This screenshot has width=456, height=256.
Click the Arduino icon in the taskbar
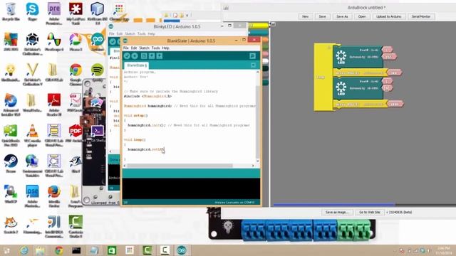tap(182, 250)
